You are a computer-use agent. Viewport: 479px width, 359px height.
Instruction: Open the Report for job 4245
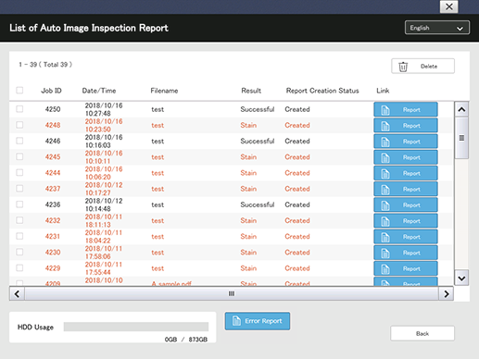(x=406, y=157)
